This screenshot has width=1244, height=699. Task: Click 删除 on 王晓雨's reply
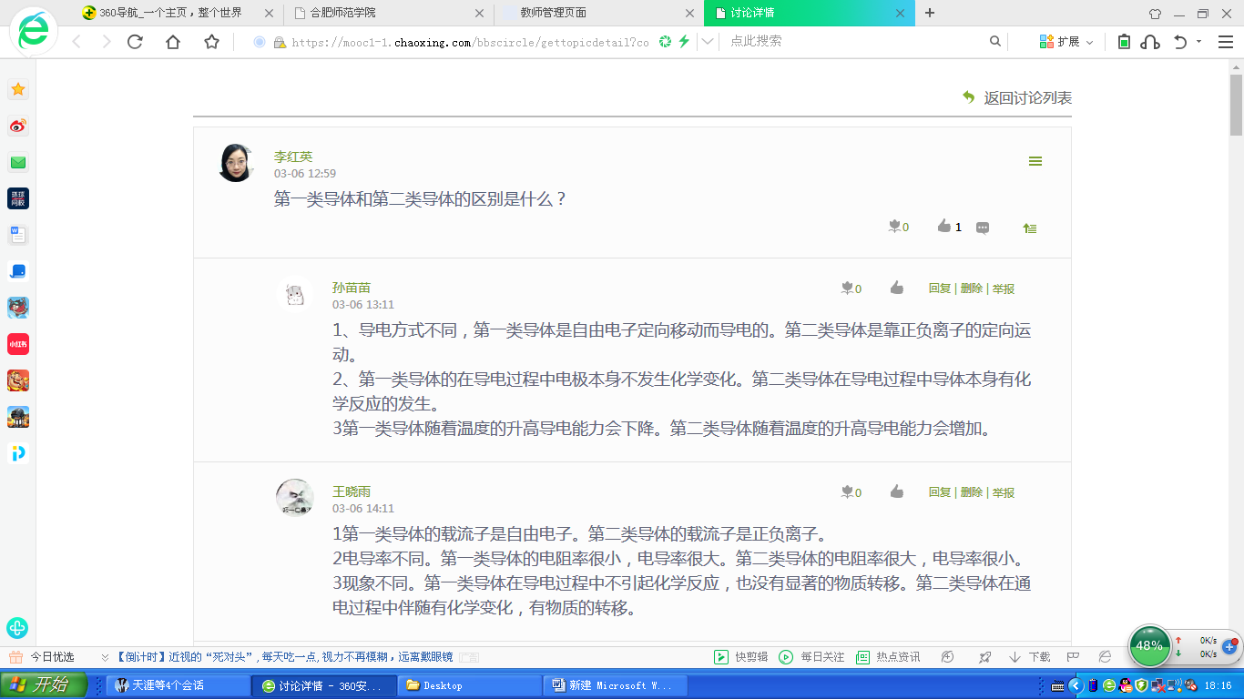tap(971, 492)
